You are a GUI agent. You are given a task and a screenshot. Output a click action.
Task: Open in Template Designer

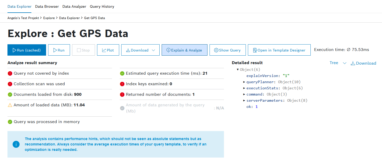tap(279, 50)
